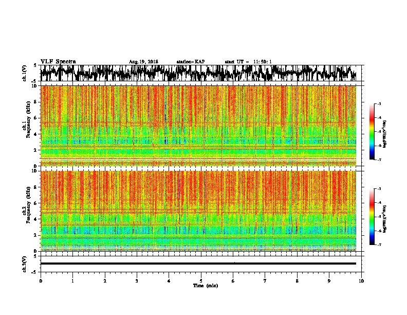Click the ch.2 "Frequency (kHz)" axis label
Viewport: 407px width, 315px height.
pos(28,205)
